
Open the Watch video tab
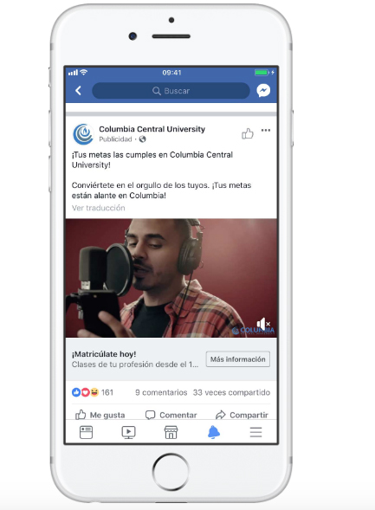pos(128,432)
